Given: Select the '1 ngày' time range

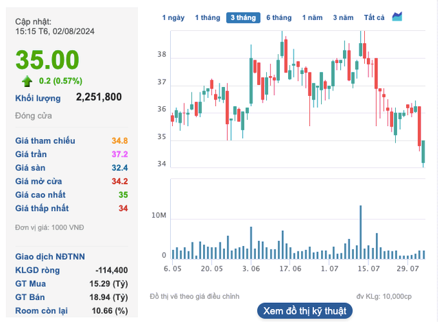Looking at the screenshot, I should click(x=173, y=18).
